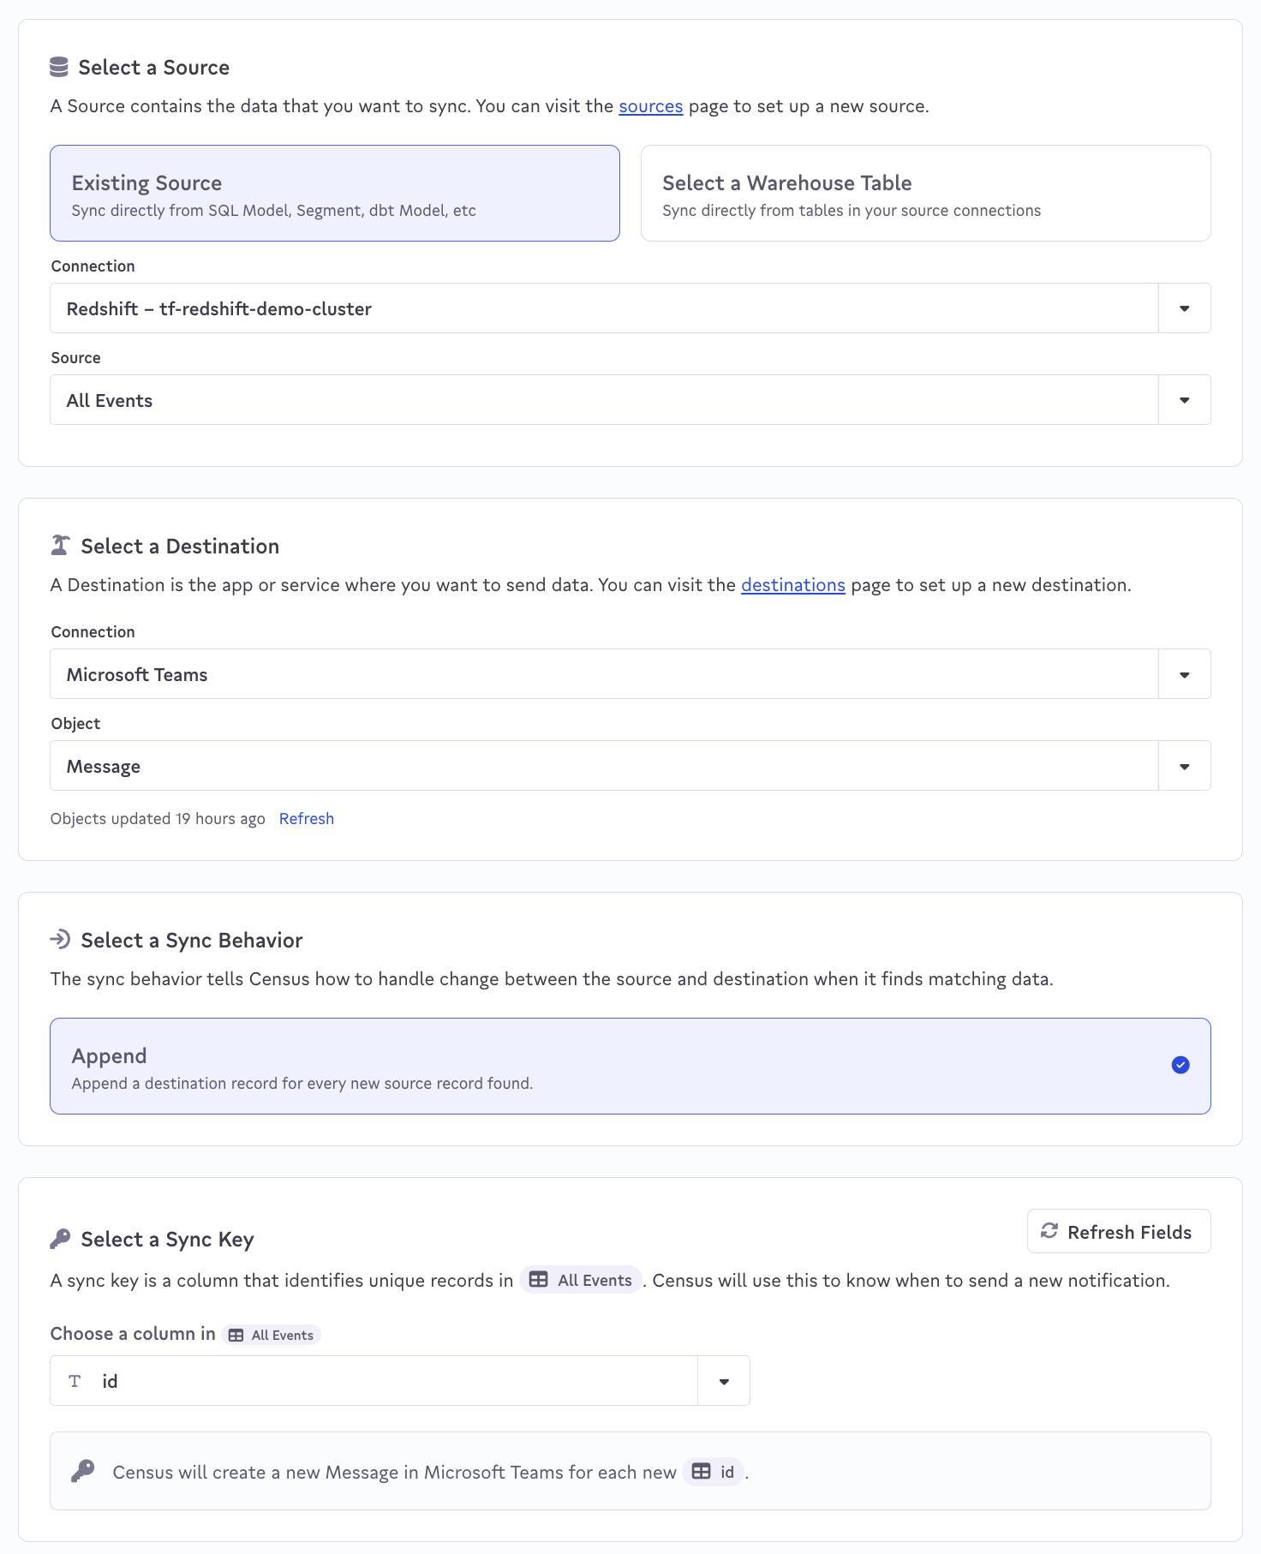Click the table icon in All Events description chip

click(x=538, y=1280)
